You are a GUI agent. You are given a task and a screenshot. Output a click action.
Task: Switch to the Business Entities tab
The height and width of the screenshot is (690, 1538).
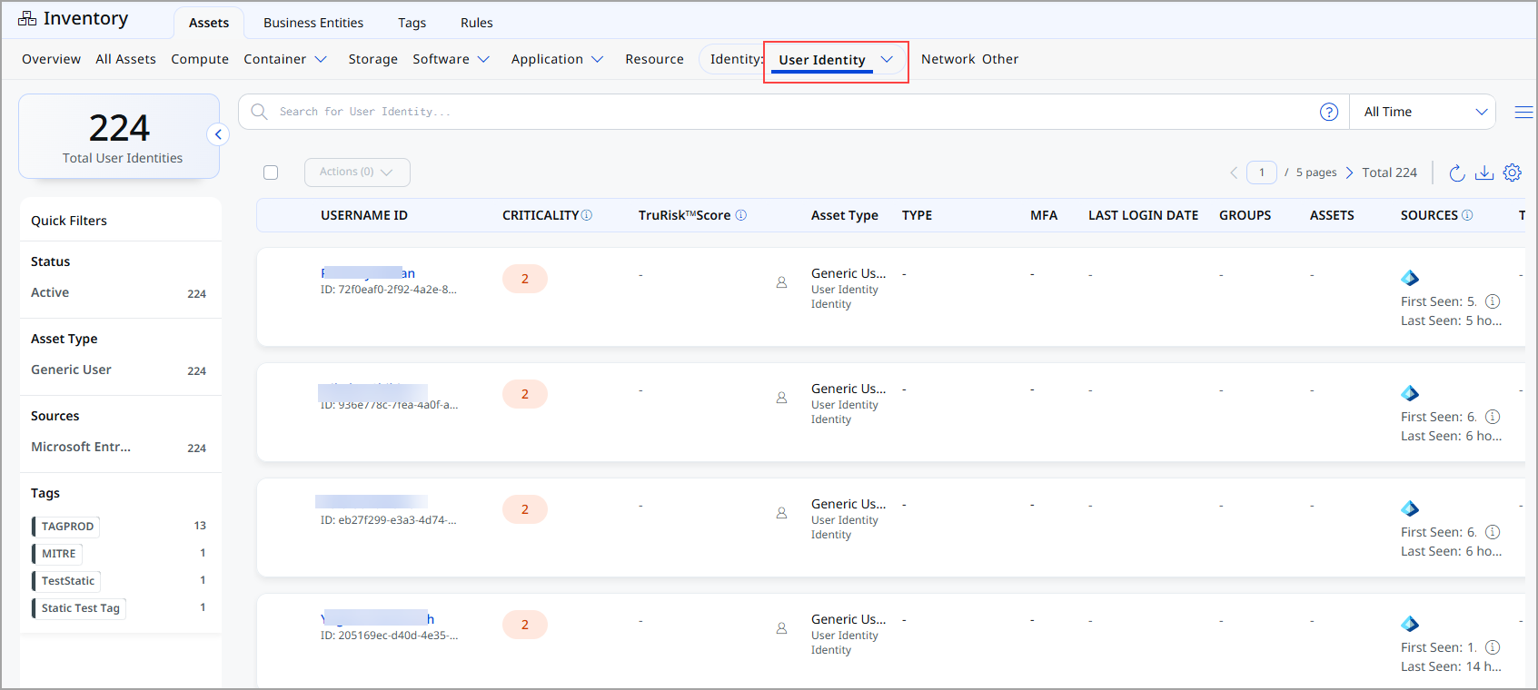313,23
